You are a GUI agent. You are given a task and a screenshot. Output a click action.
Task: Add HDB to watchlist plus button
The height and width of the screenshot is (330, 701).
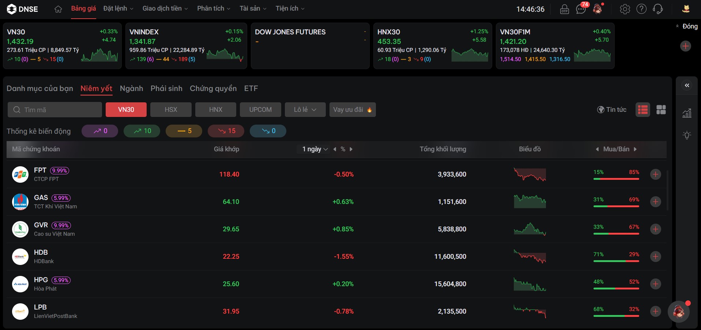point(656,257)
